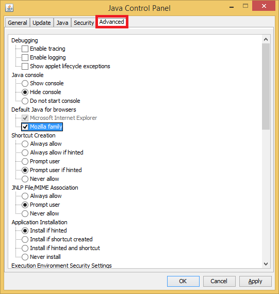Viewport: 279px width, 294px height.
Task: Uncheck the Mozilla family checkbox
Action: [x=25, y=127]
